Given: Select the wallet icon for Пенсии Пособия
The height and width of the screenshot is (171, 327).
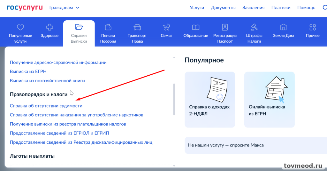Looking at the screenshot, I should 108,27.
